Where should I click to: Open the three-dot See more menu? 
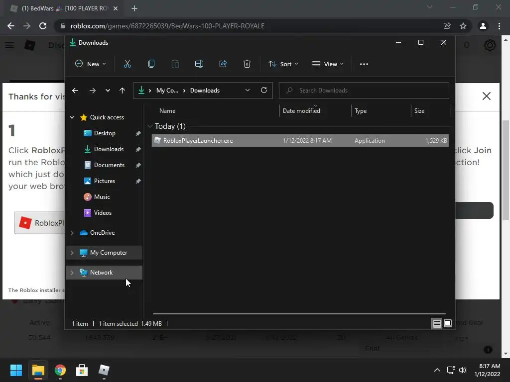(364, 64)
